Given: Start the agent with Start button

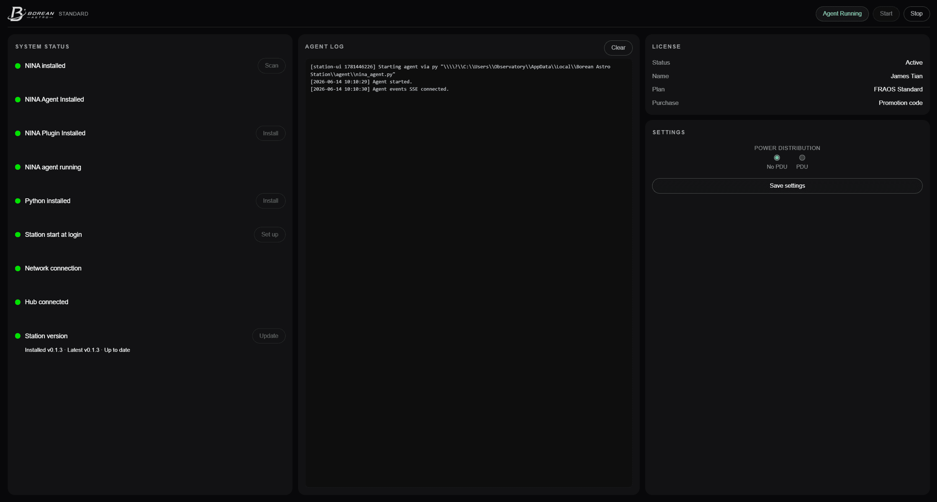Looking at the screenshot, I should coord(886,14).
